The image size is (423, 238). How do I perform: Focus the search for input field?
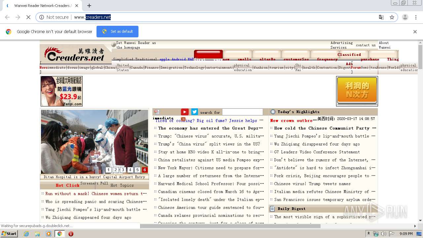[242, 112]
